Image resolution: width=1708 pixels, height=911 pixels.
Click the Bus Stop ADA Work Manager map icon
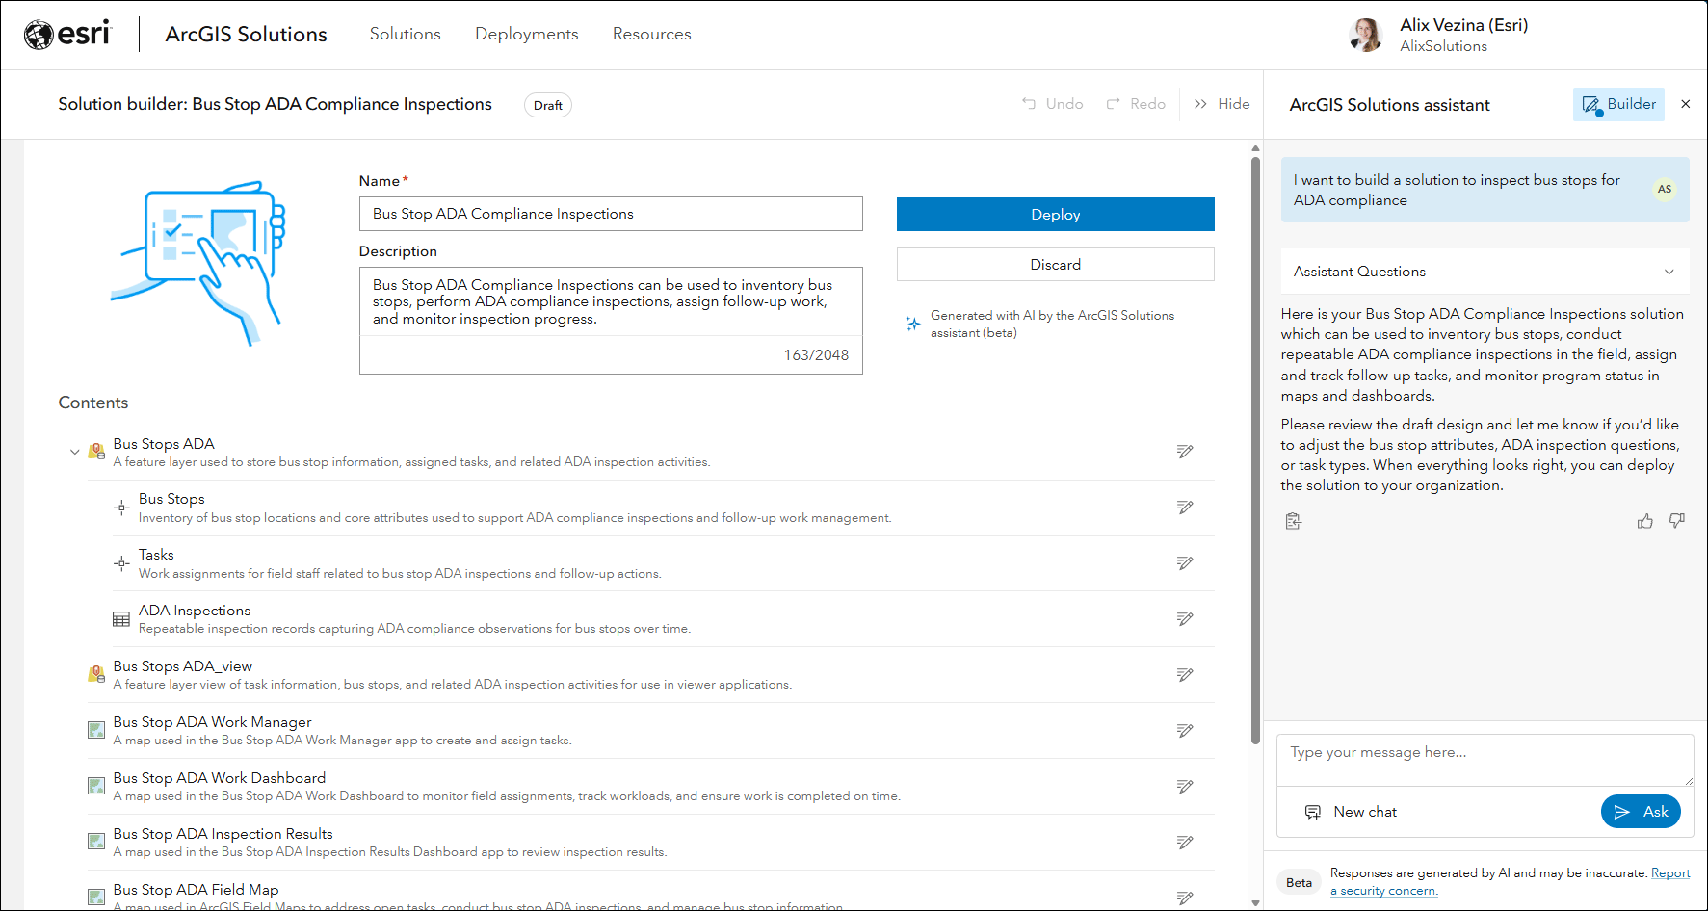click(x=96, y=730)
